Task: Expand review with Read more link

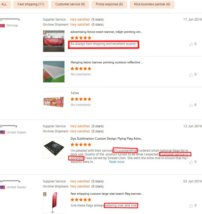Action: click(117, 162)
